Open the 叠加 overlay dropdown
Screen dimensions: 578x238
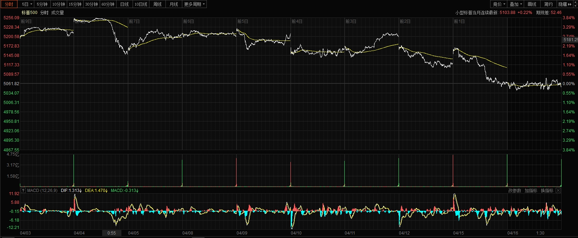[x=516, y=4]
